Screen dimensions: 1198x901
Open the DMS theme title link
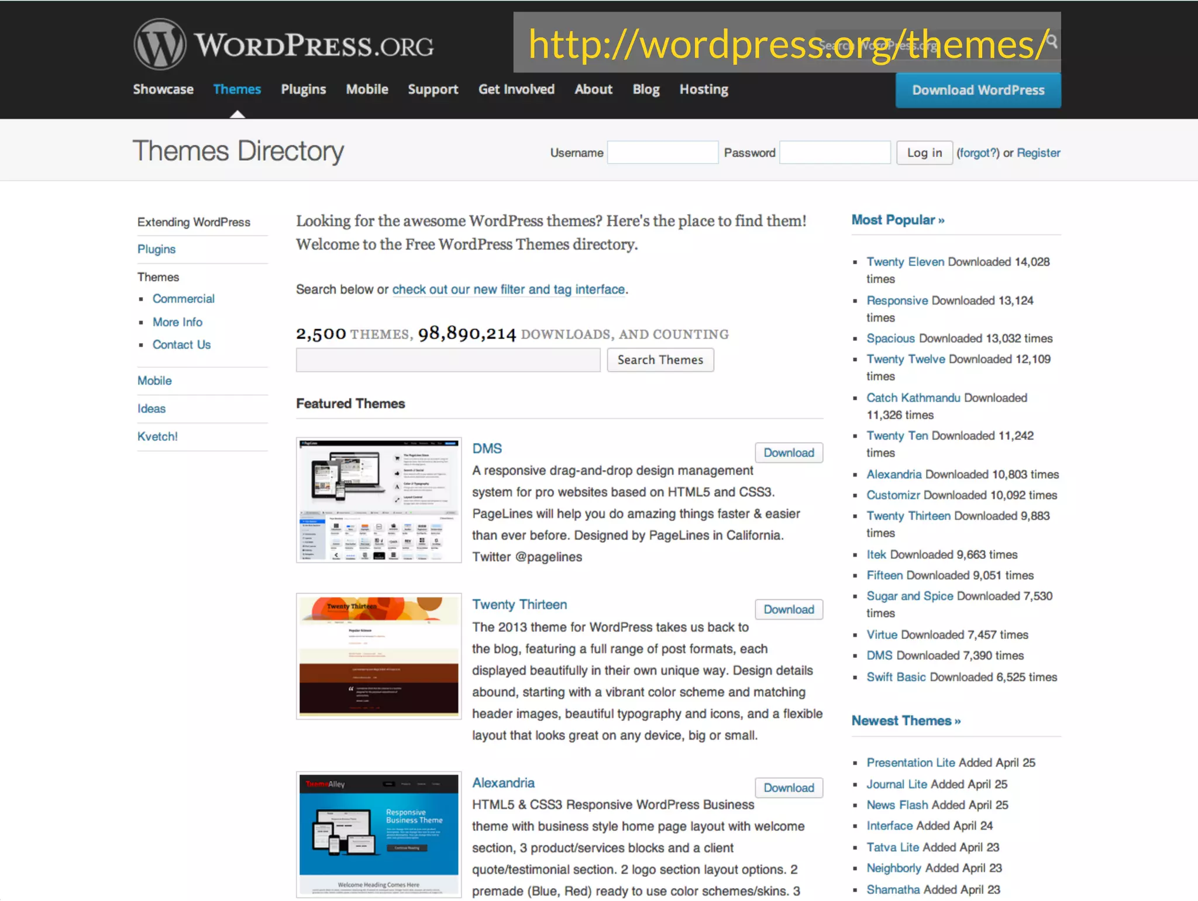pyautogui.click(x=487, y=448)
